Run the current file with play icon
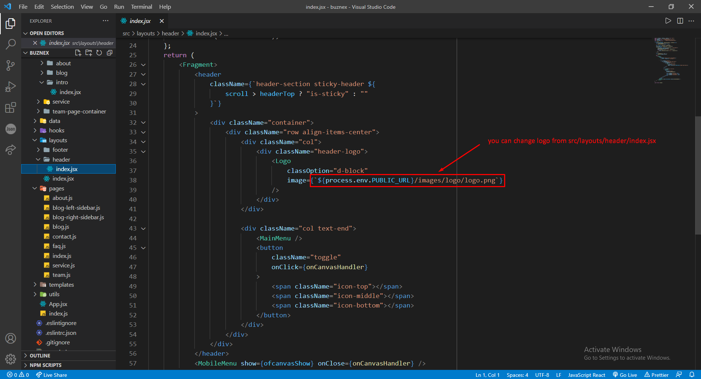The image size is (701, 379). click(668, 21)
